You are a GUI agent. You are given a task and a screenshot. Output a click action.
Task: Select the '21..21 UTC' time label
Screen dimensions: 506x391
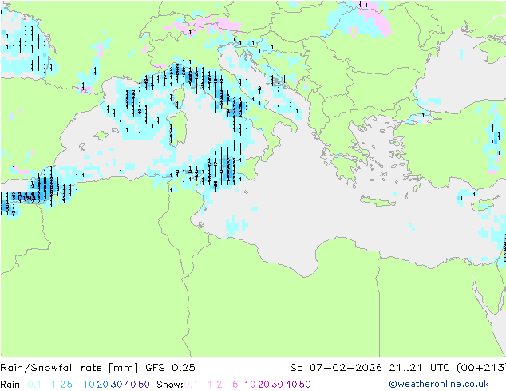click(x=419, y=368)
